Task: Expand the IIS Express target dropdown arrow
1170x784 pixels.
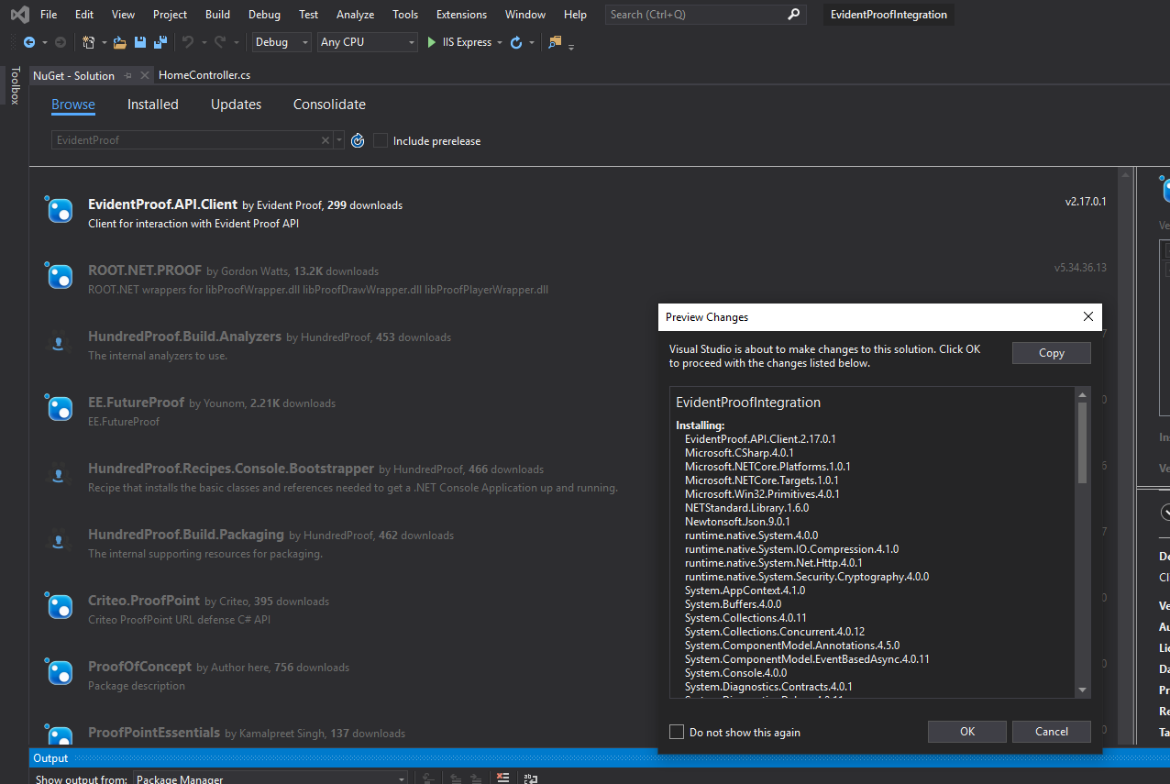Action: tap(500, 42)
